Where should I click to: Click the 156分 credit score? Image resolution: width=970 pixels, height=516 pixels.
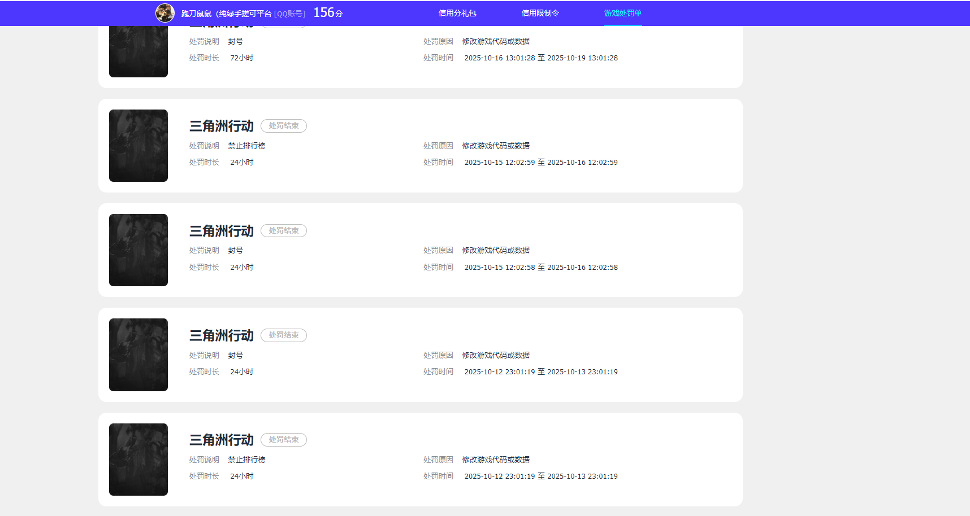click(x=328, y=12)
